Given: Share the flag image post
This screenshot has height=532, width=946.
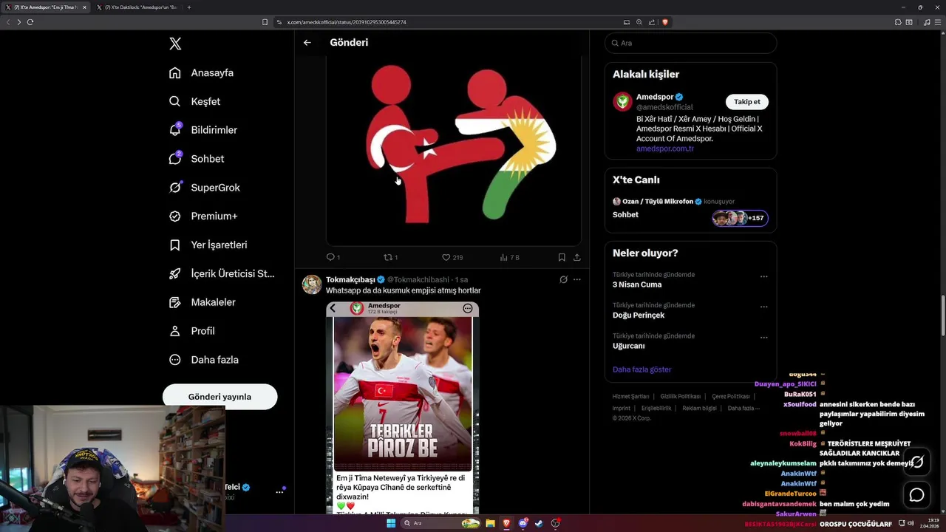Looking at the screenshot, I should click(577, 257).
